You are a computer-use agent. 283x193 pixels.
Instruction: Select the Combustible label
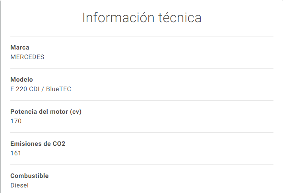(29, 176)
